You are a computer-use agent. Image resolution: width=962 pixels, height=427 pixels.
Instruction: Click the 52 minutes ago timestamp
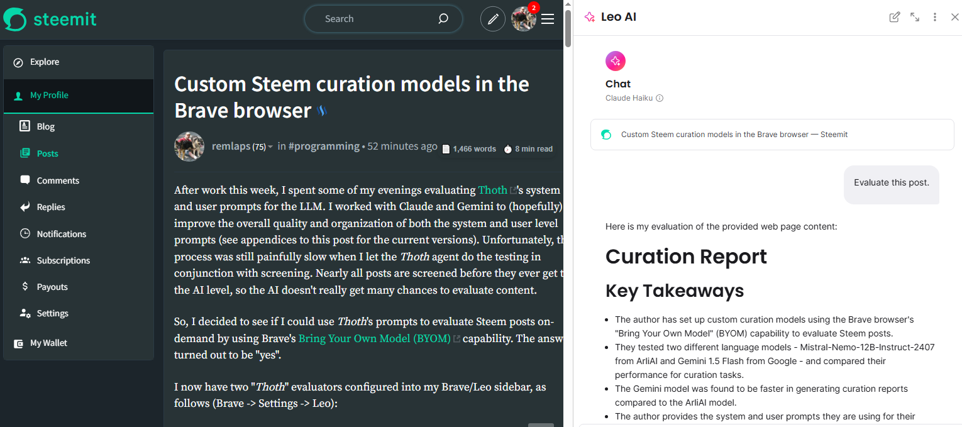pos(402,147)
